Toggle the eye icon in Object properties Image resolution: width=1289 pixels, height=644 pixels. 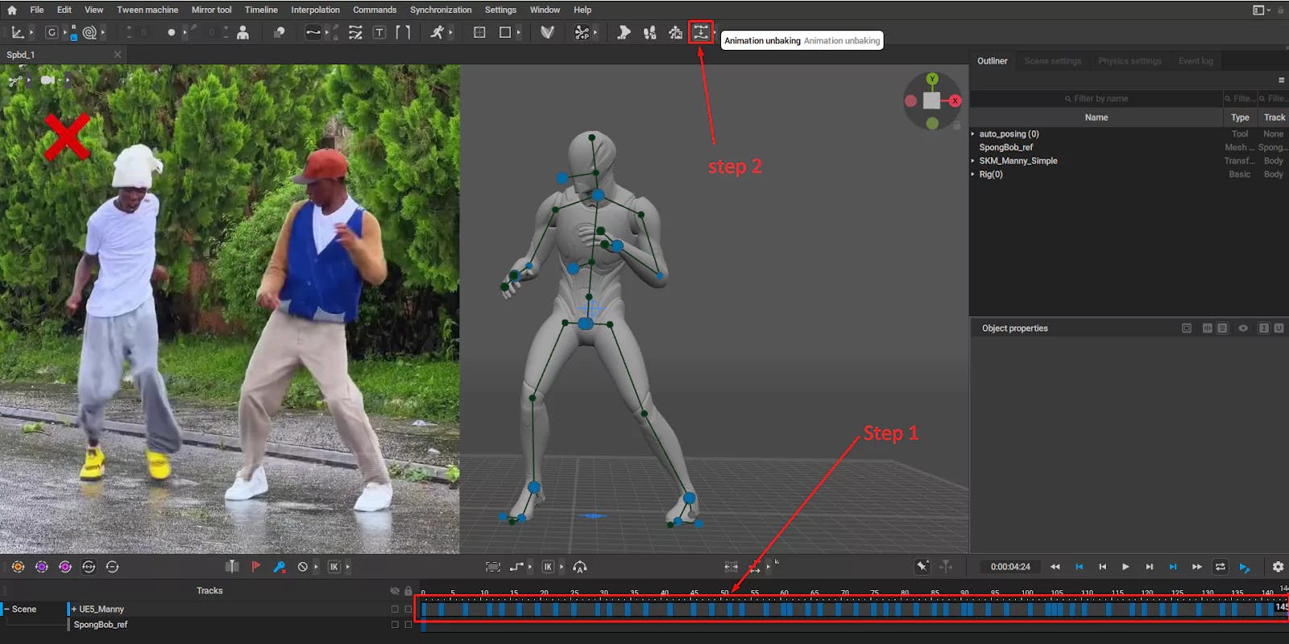1243,328
